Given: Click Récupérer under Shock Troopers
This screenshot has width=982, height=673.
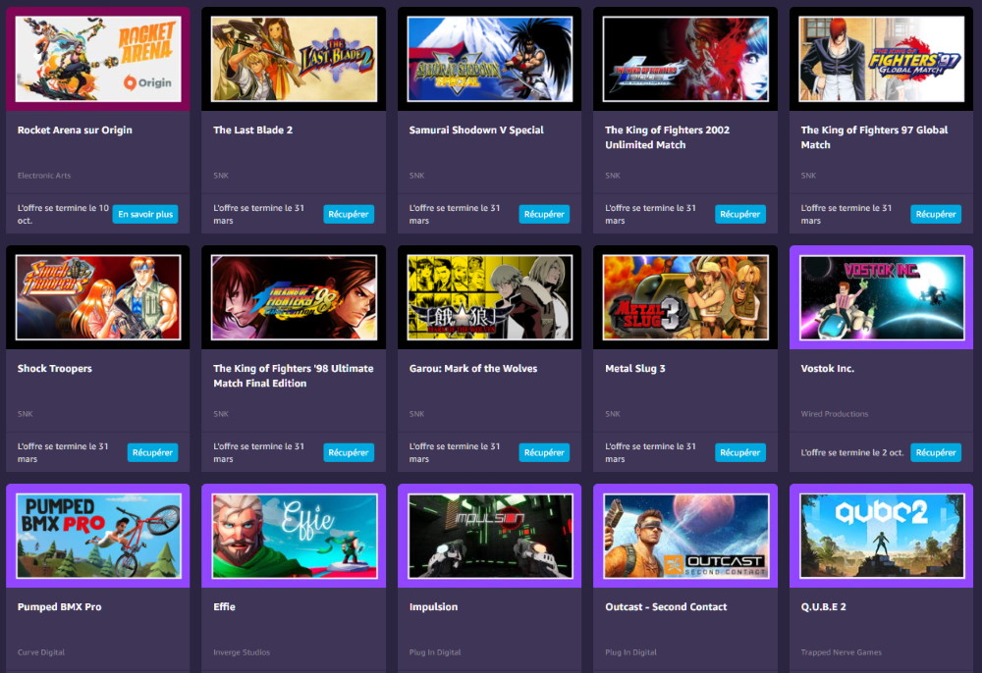Looking at the screenshot, I should [x=153, y=452].
